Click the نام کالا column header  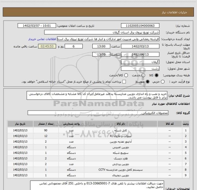pyautogui.click(x=121, y=124)
